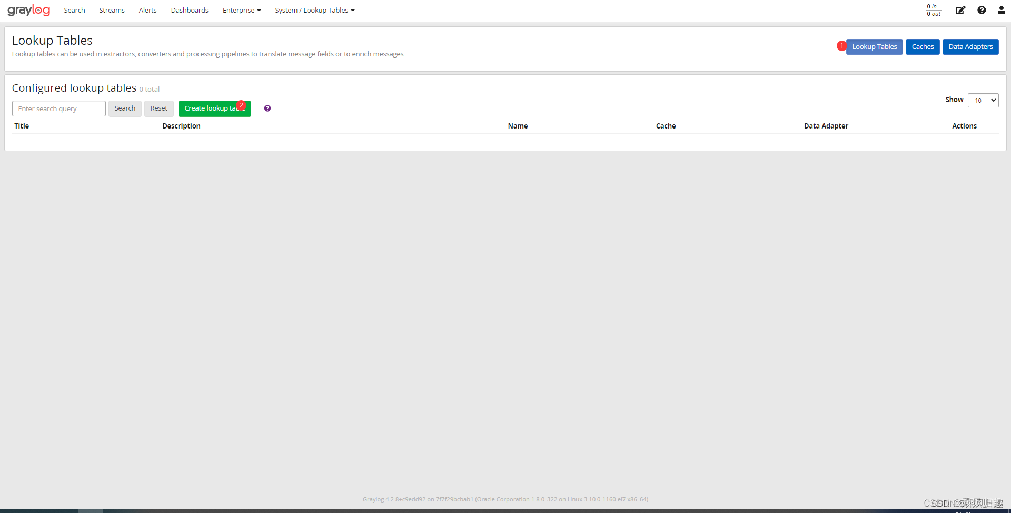The width and height of the screenshot is (1011, 513).
Task: Click inside the search query field
Action: tap(58, 108)
